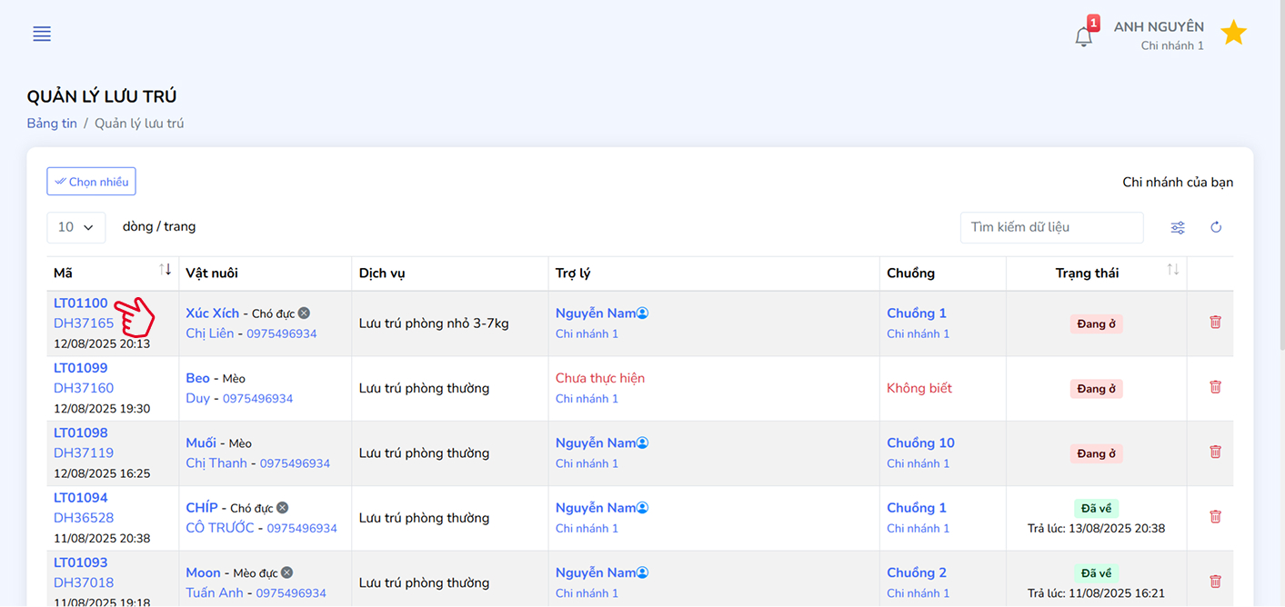The height and width of the screenshot is (607, 1285).
Task: Open the table filter settings icon
Action: (1178, 228)
